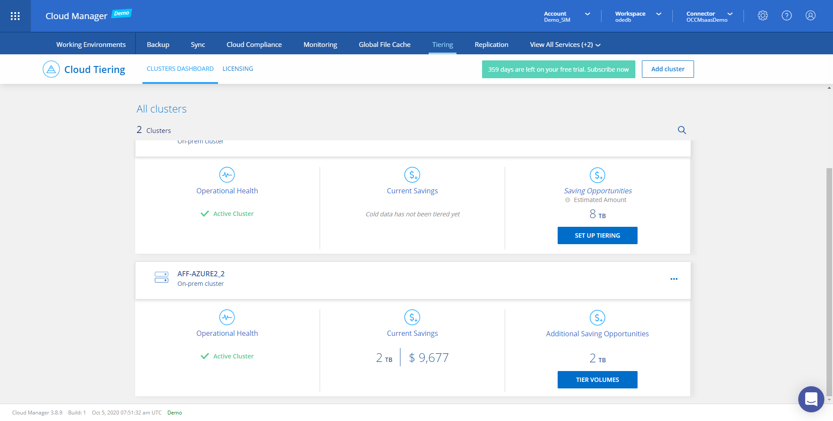Screen dimensions: 833x421
Task: Open the chat support bubble
Action: pos(811,399)
